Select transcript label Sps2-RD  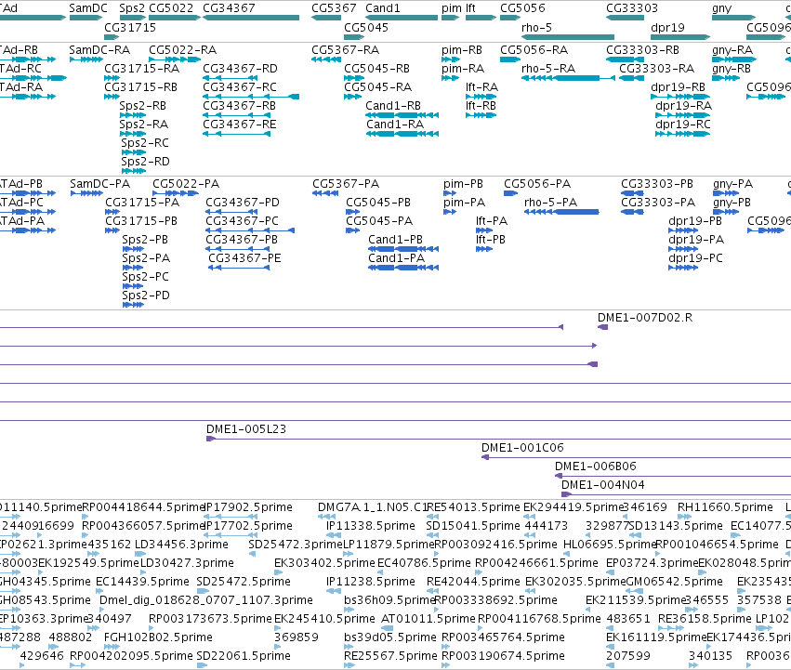145,161
